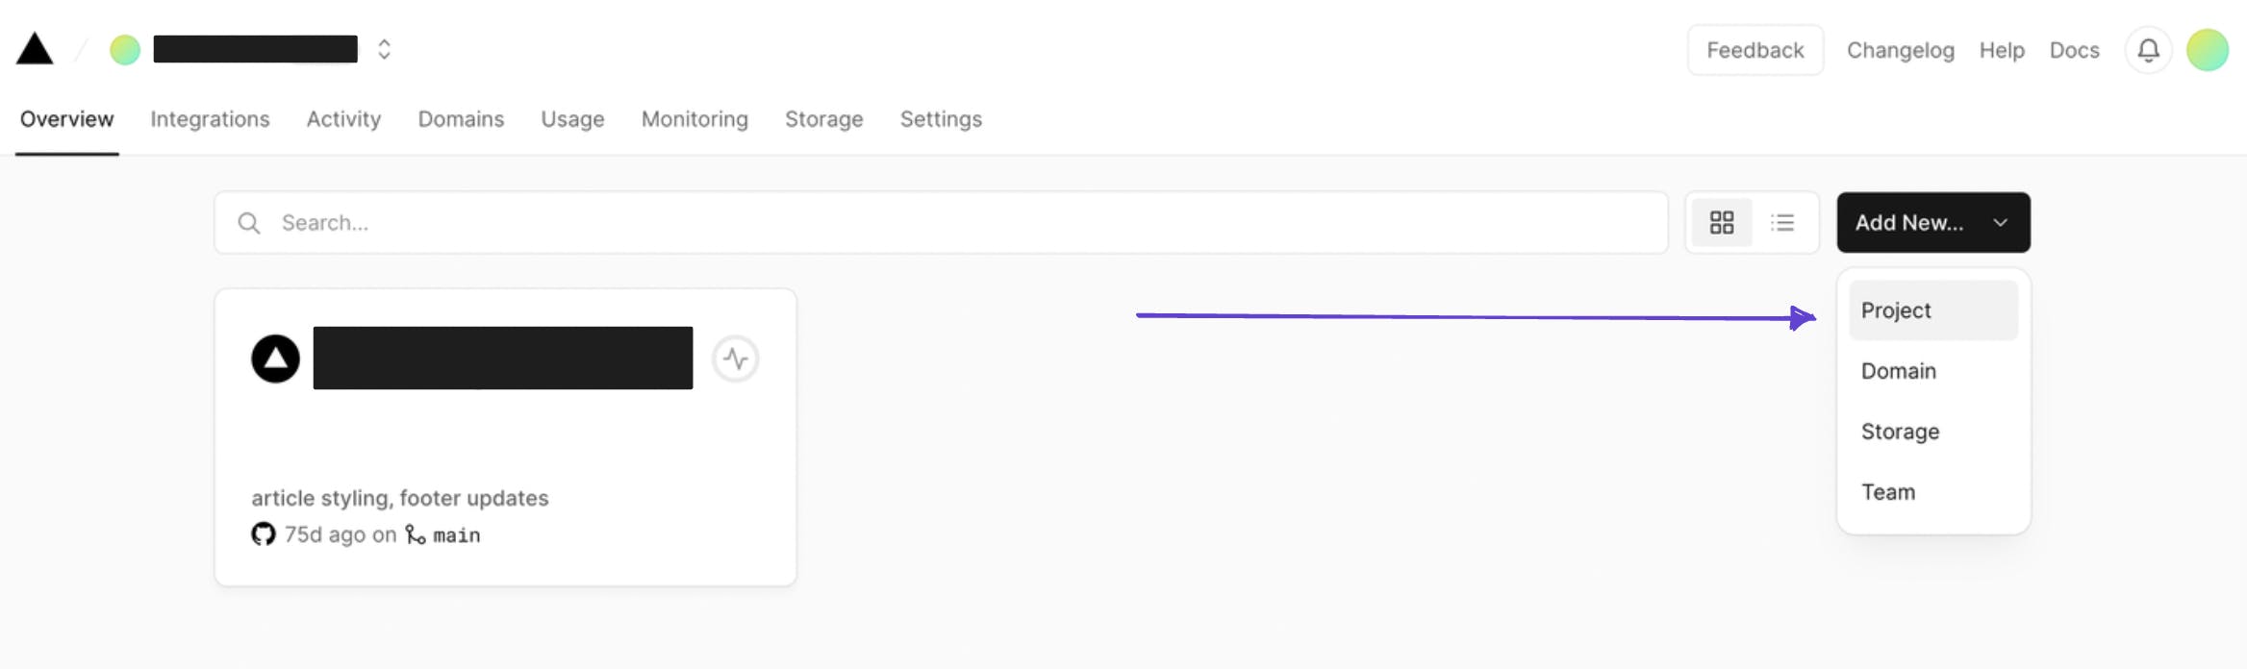Image resolution: width=2247 pixels, height=669 pixels.
Task: Go to the Settings tab
Action: click(x=941, y=119)
